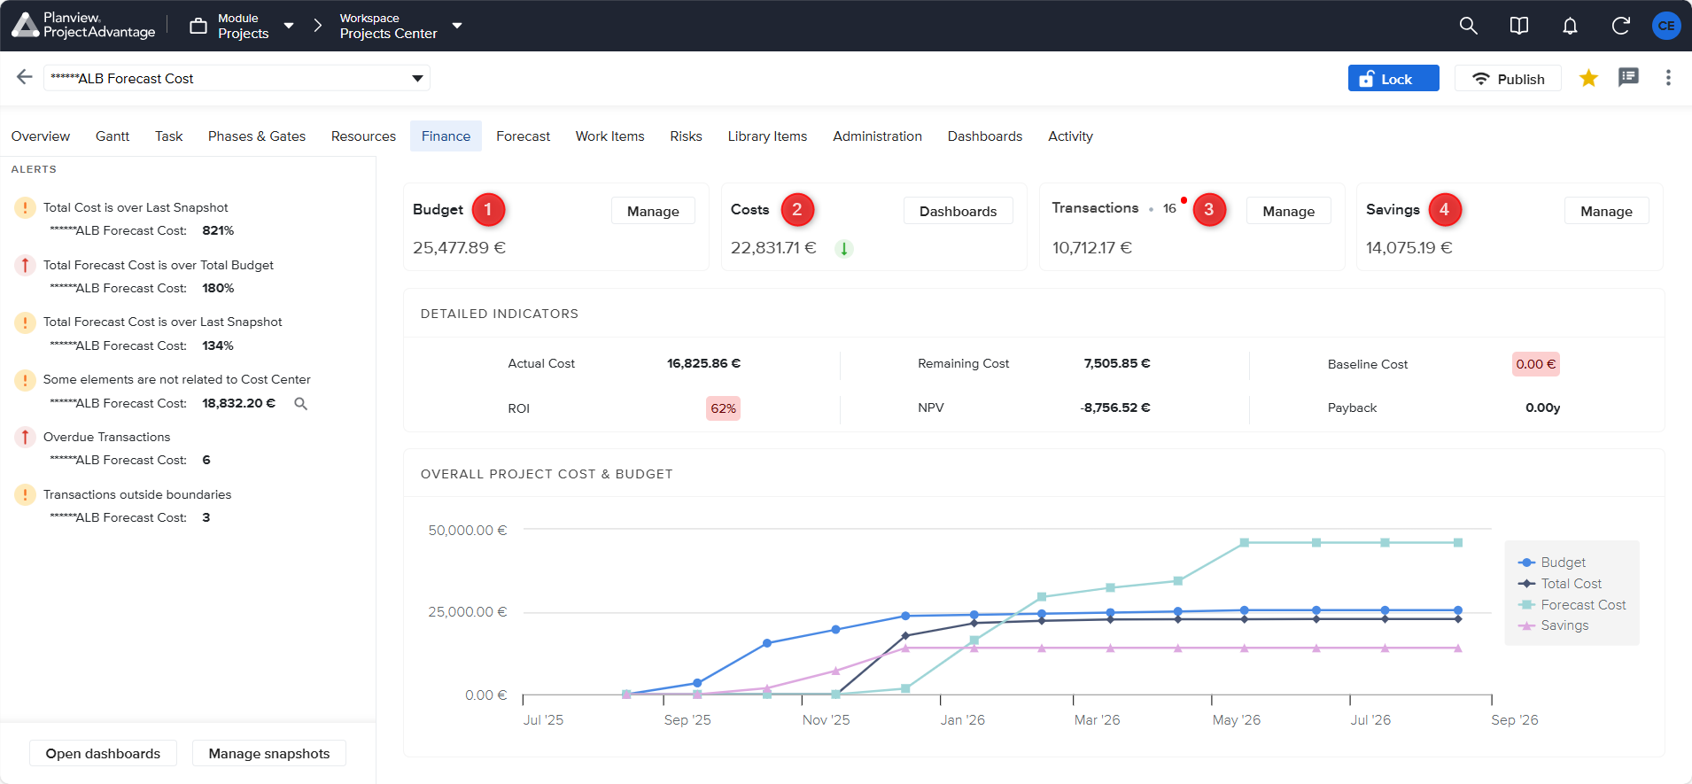Click the Budget legend color marker

(x=1526, y=563)
